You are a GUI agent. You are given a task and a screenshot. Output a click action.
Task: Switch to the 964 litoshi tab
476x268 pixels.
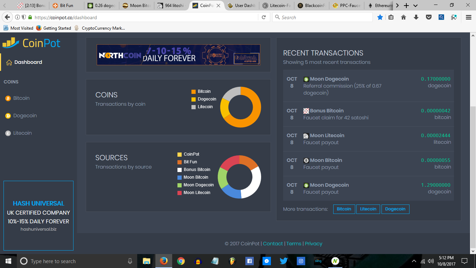[x=171, y=6]
